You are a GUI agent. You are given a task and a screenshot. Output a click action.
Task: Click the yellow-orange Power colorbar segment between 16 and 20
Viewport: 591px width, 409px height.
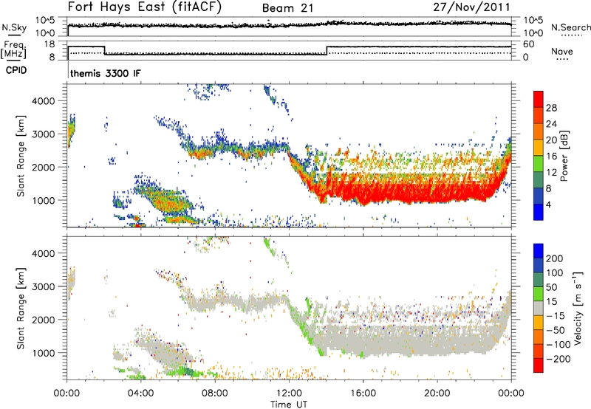[539, 147]
